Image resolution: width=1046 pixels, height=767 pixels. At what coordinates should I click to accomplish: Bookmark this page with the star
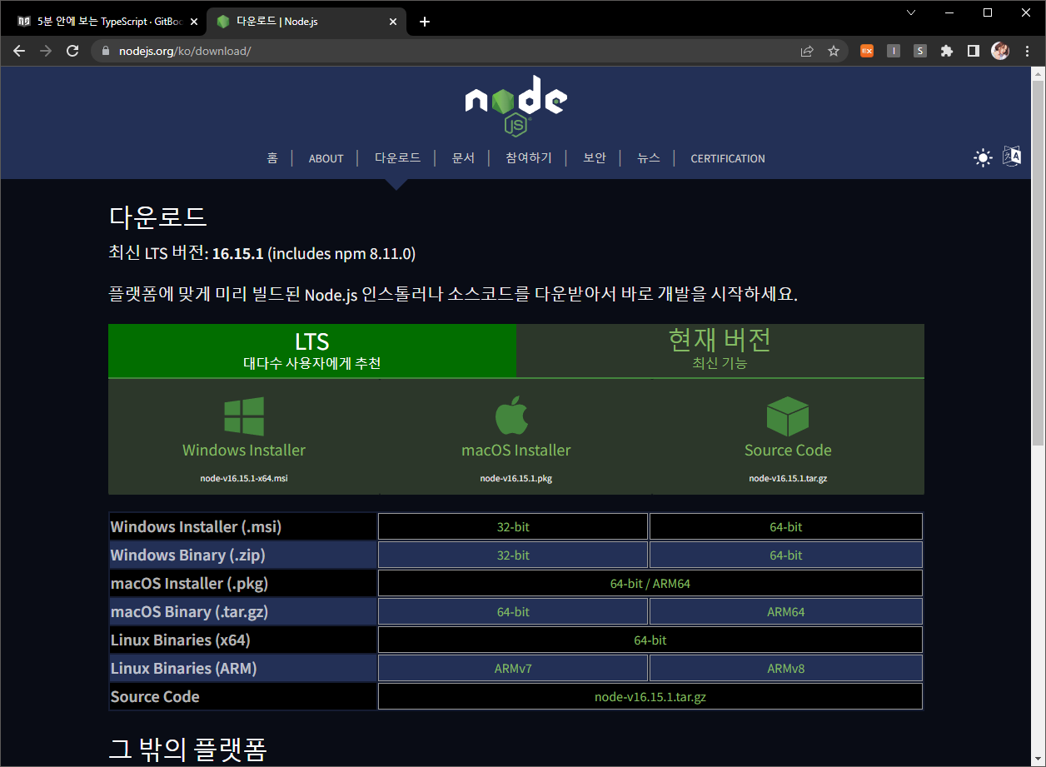click(834, 51)
